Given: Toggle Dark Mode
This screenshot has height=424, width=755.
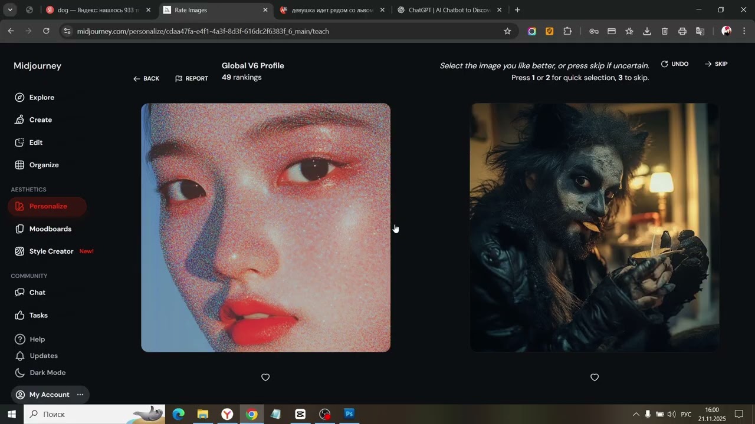Looking at the screenshot, I should pos(40,373).
